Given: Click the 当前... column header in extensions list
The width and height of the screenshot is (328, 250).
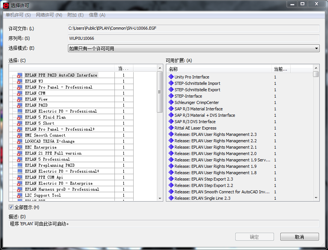Looking at the screenshot, I should click(281, 69).
